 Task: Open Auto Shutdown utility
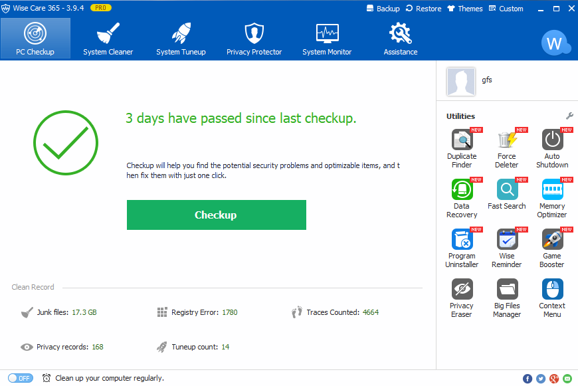coord(552,149)
